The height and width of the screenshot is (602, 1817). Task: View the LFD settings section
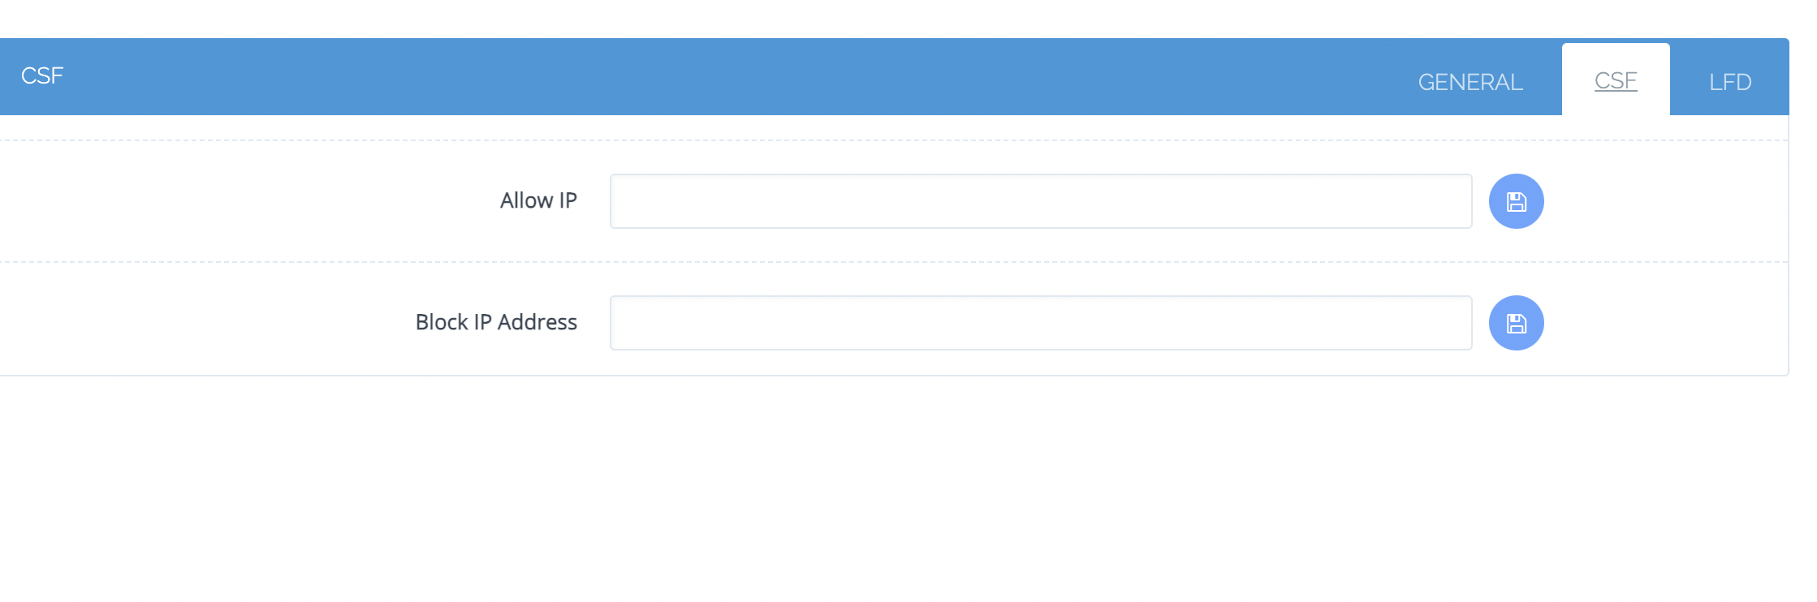tap(1729, 82)
